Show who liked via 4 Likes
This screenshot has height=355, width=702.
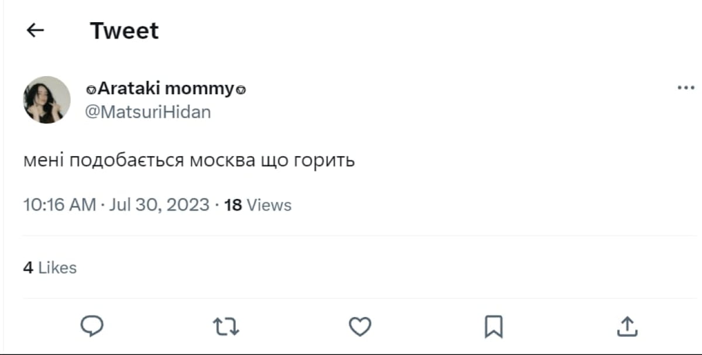coord(50,268)
